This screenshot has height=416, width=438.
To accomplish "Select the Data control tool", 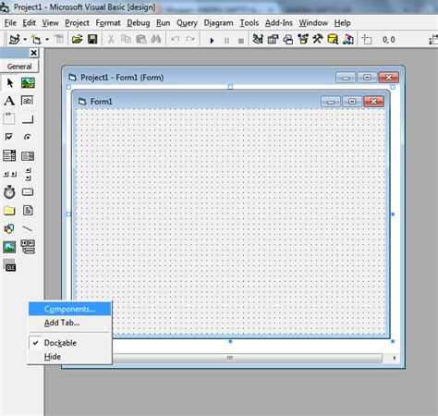I will [28, 247].
